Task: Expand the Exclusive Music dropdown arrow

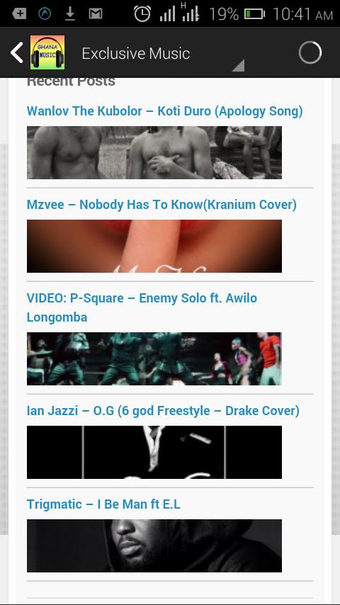Action: 238,66
